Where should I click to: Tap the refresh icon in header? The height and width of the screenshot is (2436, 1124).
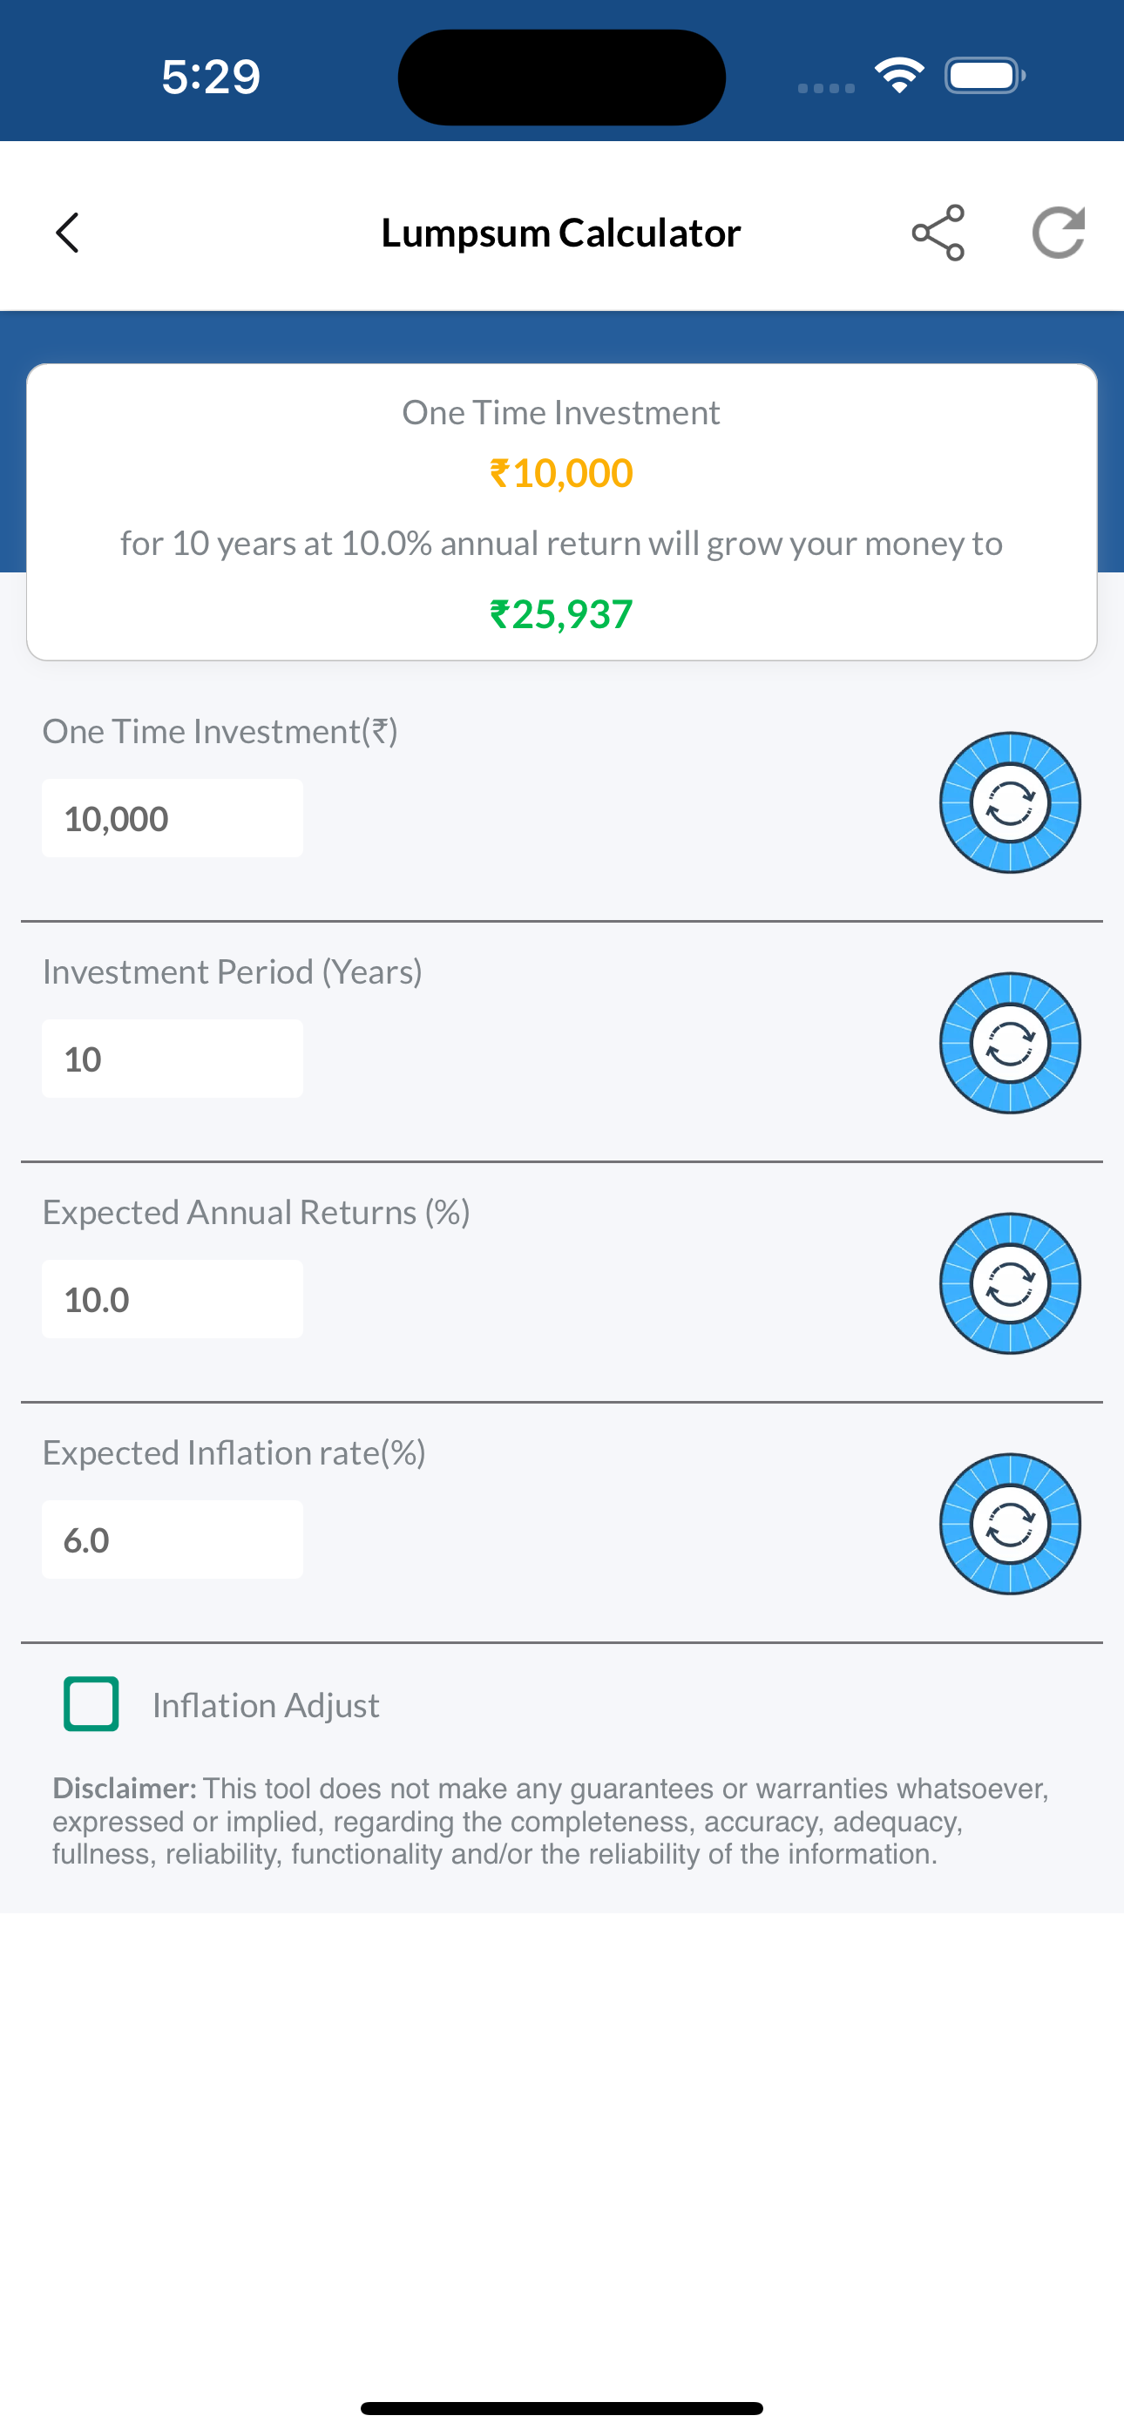click(x=1058, y=233)
